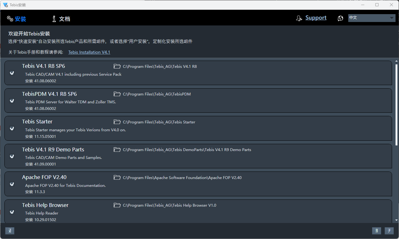This screenshot has height=239, width=399.
Task: Deselect the Tebis Help Browser checkbox
Action: pyautogui.click(x=12, y=212)
